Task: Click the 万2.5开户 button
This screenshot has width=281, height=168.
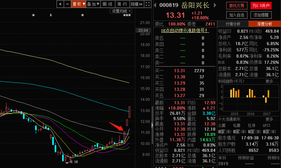Action: (261, 6)
